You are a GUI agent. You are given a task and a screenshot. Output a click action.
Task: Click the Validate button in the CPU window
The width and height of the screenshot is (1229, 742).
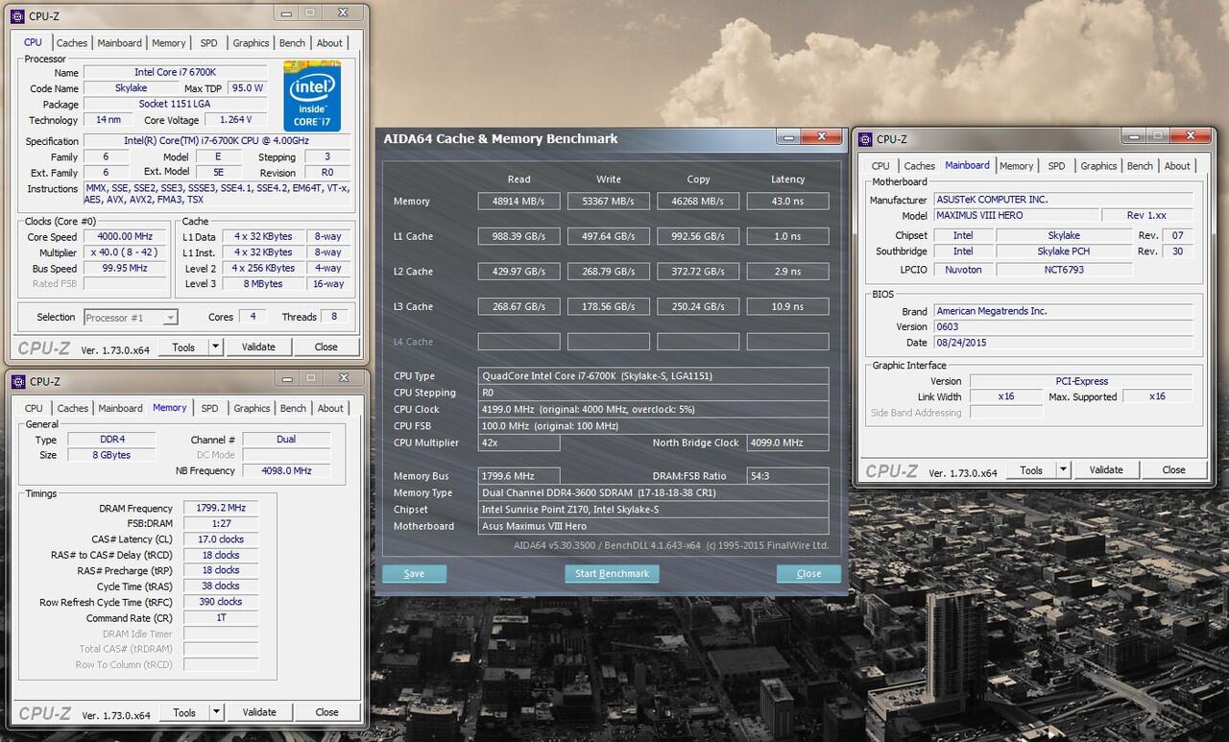[258, 347]
